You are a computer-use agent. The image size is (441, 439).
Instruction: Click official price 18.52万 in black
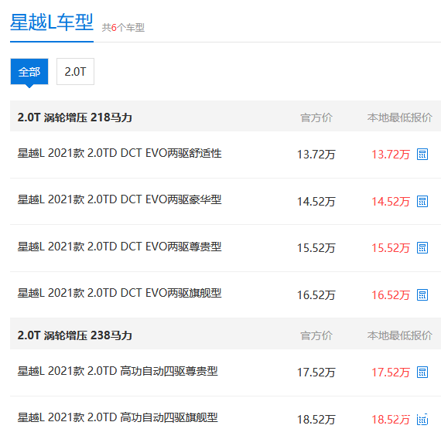click(x=316, y=420)
